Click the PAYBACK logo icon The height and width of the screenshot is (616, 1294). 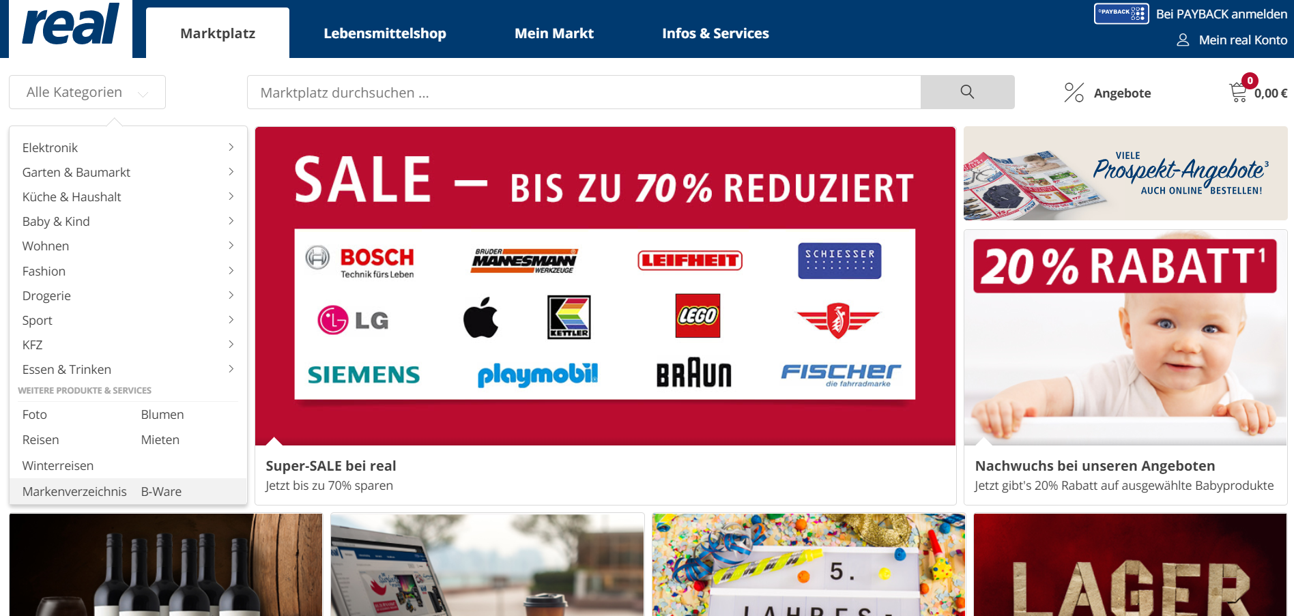[x=1121, y=14]
